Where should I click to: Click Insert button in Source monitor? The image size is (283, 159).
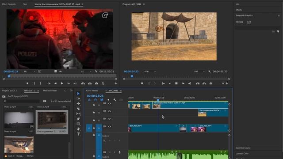83,83
